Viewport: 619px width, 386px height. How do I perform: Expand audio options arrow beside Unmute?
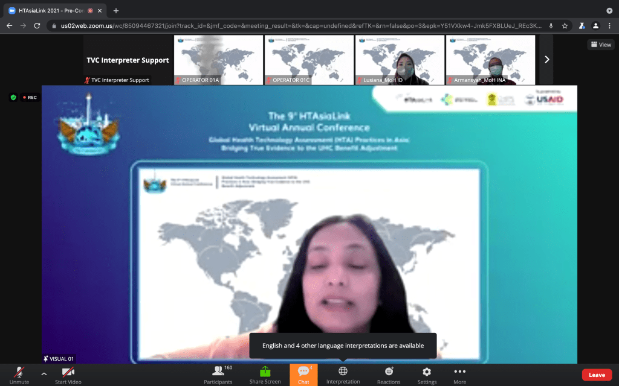coord(44,374)
